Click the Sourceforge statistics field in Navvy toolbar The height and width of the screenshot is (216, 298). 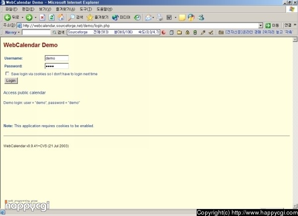[113, 32]
